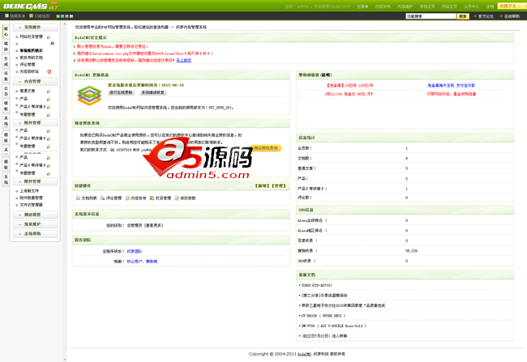Open the 功能地图 function map icon
527x362 pixels.
31,15
